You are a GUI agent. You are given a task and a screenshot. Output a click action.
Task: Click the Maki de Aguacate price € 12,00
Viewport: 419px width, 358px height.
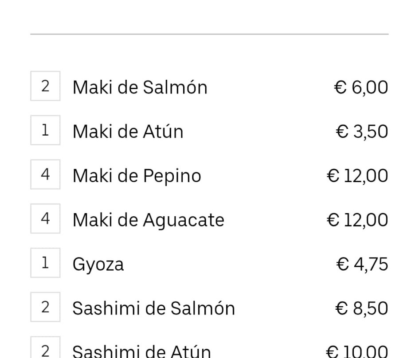[357, 220]
